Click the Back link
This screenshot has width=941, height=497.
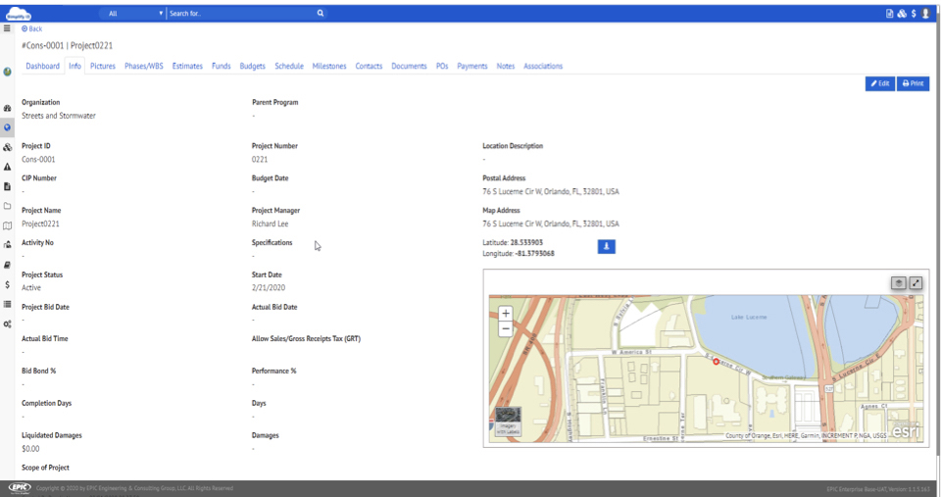tap(32, 28)
